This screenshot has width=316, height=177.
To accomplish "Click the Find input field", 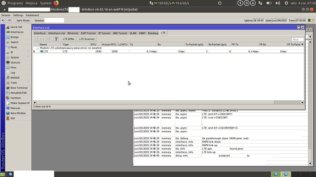I will point(298,39).
